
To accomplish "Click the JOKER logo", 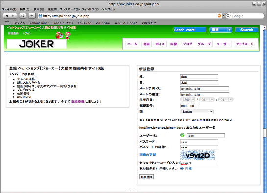I will tap(36, 44).
